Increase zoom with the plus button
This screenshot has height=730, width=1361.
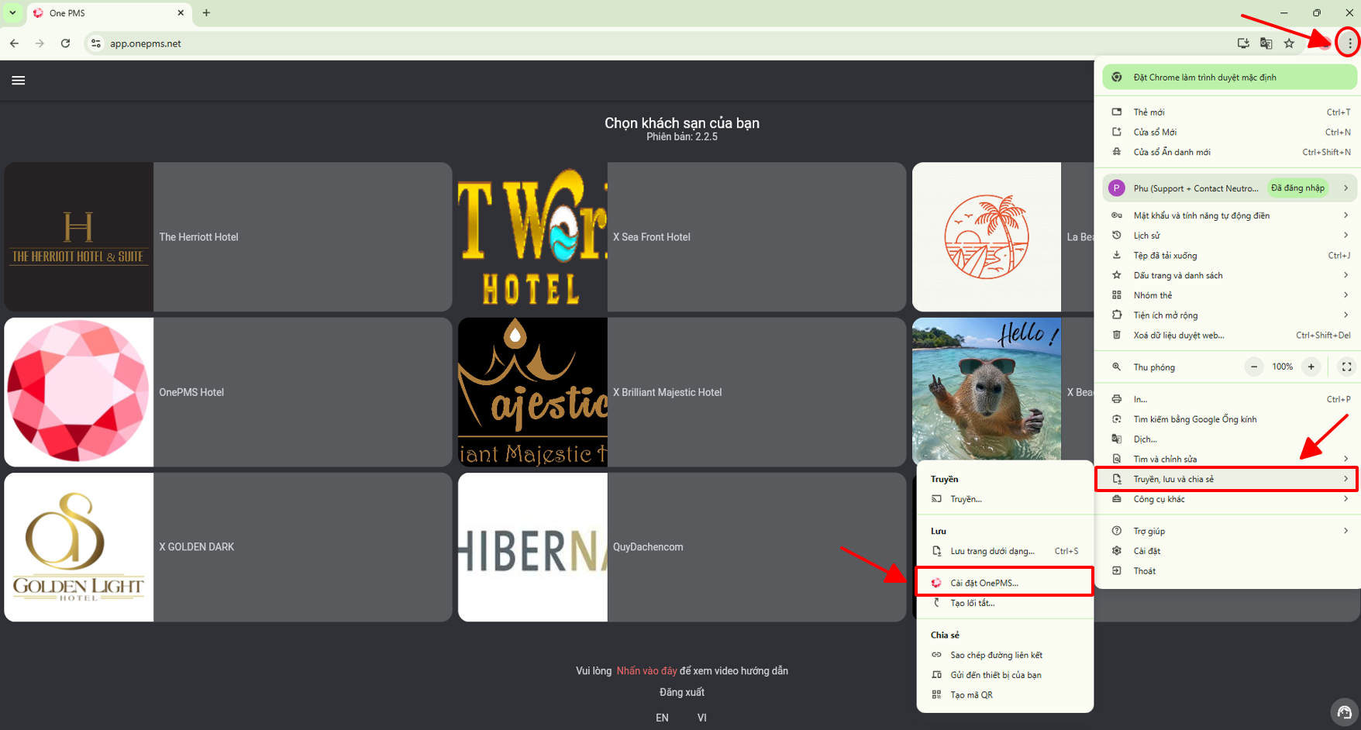coord(1311,367)
